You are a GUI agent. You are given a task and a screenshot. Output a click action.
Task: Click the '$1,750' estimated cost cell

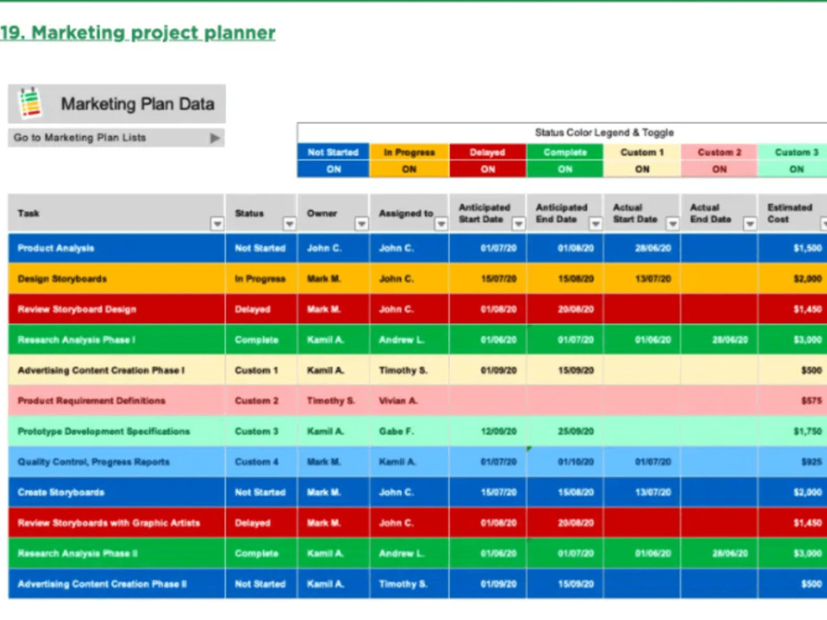click(x=793, y=432)
